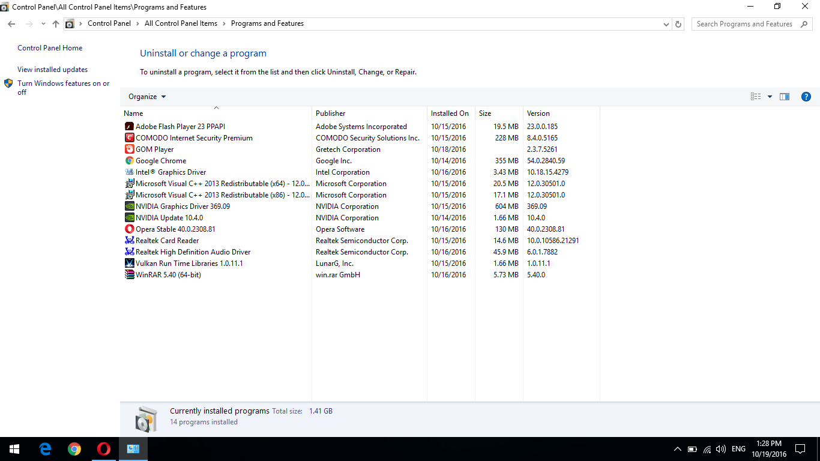Launch Opera from the taskbar

point(104,449)
